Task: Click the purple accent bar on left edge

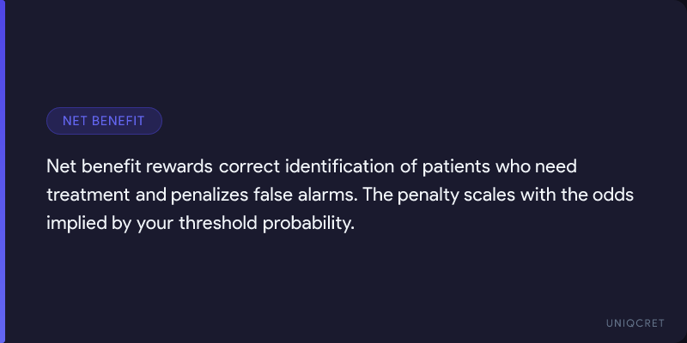Action: (3, 171)
